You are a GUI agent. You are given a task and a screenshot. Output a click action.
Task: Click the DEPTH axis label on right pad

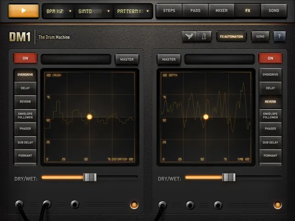(173, 75)
